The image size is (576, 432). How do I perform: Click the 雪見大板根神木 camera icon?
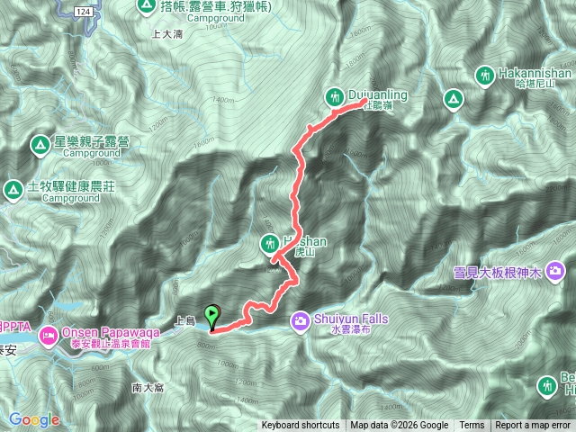[x=555, y=272]
